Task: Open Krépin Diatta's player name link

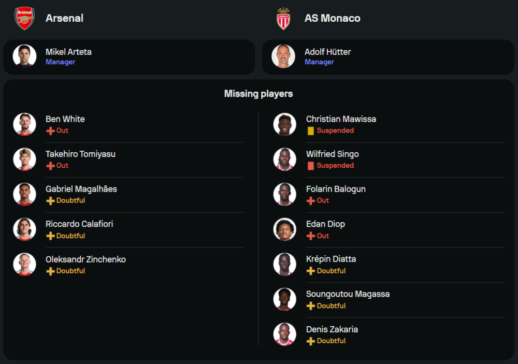Action: pyautogui.click(x=331, y=259)
